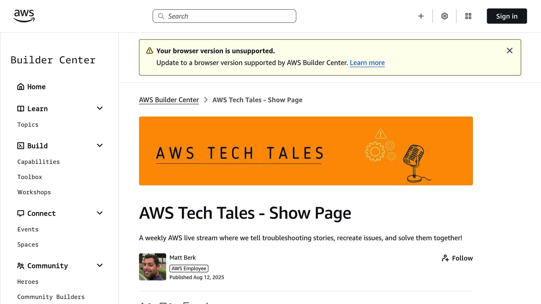
Task: Open Workshops from the Build section
Action: pyautogui.click(x=34, y=192)
